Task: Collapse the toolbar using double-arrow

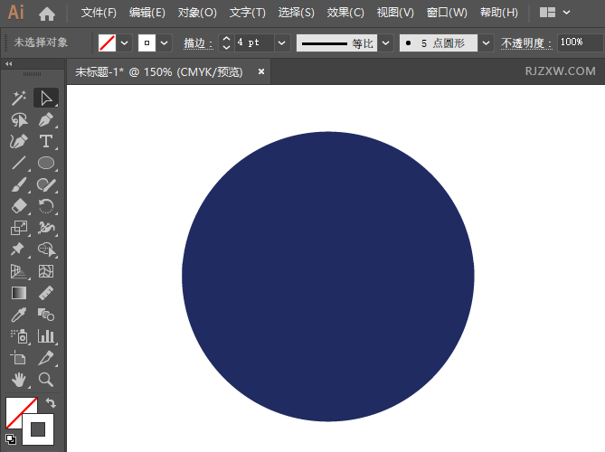Action: [x=9, y=64]
